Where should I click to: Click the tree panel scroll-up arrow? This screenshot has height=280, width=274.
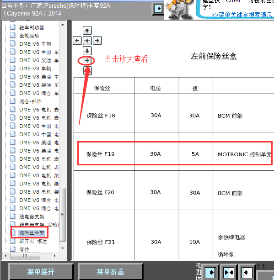coord(63,25)
